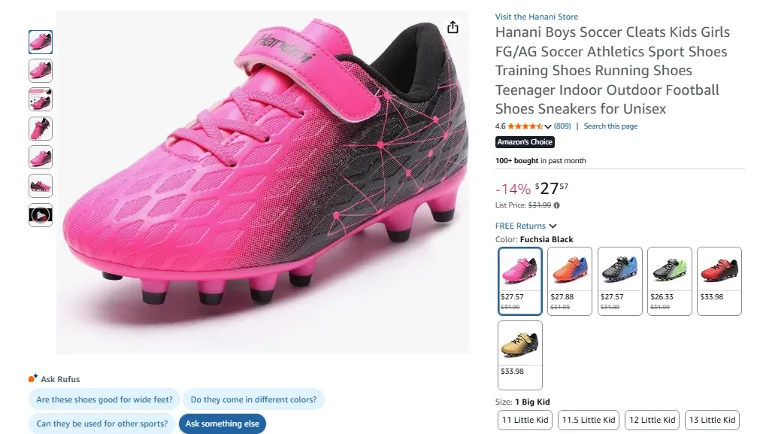760x434 pixels.
Task: Select the orange blue color swatch
Action: point(570,281)
